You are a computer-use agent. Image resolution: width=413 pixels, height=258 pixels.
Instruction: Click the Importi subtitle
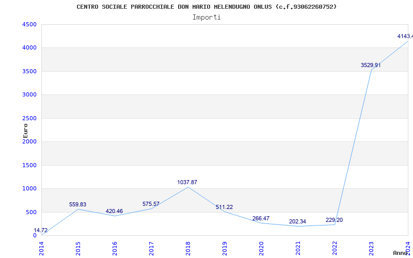[206, 18]
